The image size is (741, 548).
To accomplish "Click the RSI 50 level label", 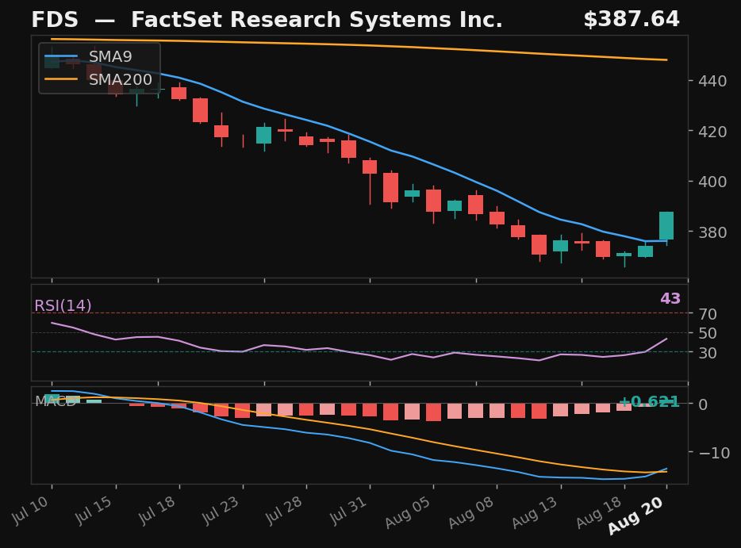I will 708,333.
